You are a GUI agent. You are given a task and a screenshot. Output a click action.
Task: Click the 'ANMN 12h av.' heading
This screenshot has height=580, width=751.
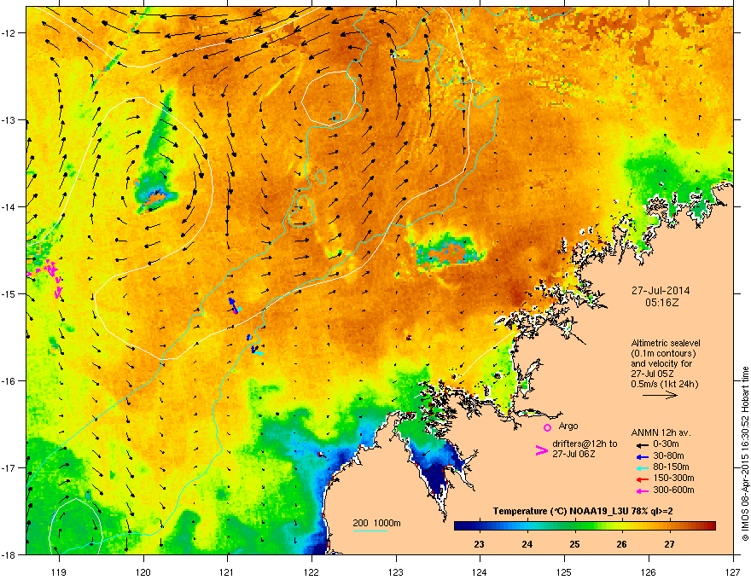[661, 432]
